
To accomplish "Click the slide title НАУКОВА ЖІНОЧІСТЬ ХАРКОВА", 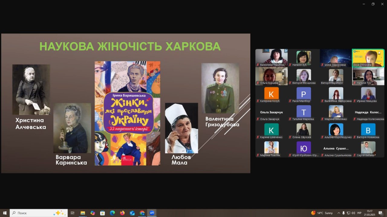I will [130, 46].
